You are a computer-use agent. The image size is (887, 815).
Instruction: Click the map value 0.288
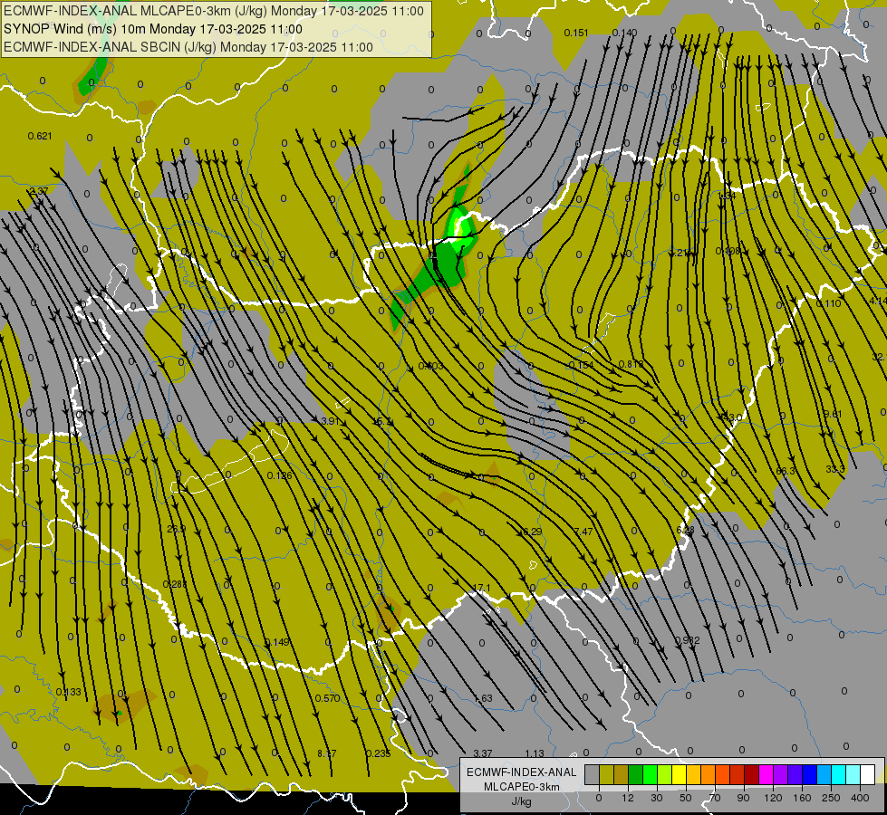(x=175, y=584)
